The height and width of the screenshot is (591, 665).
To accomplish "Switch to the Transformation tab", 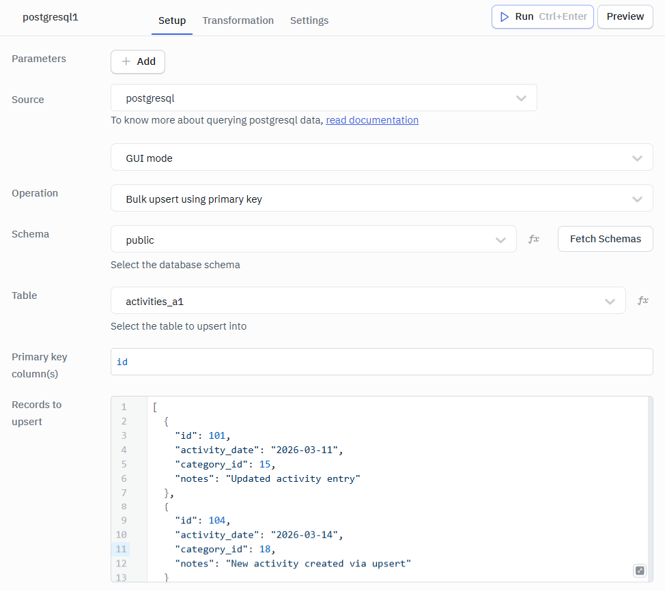I will click(238, 20).
